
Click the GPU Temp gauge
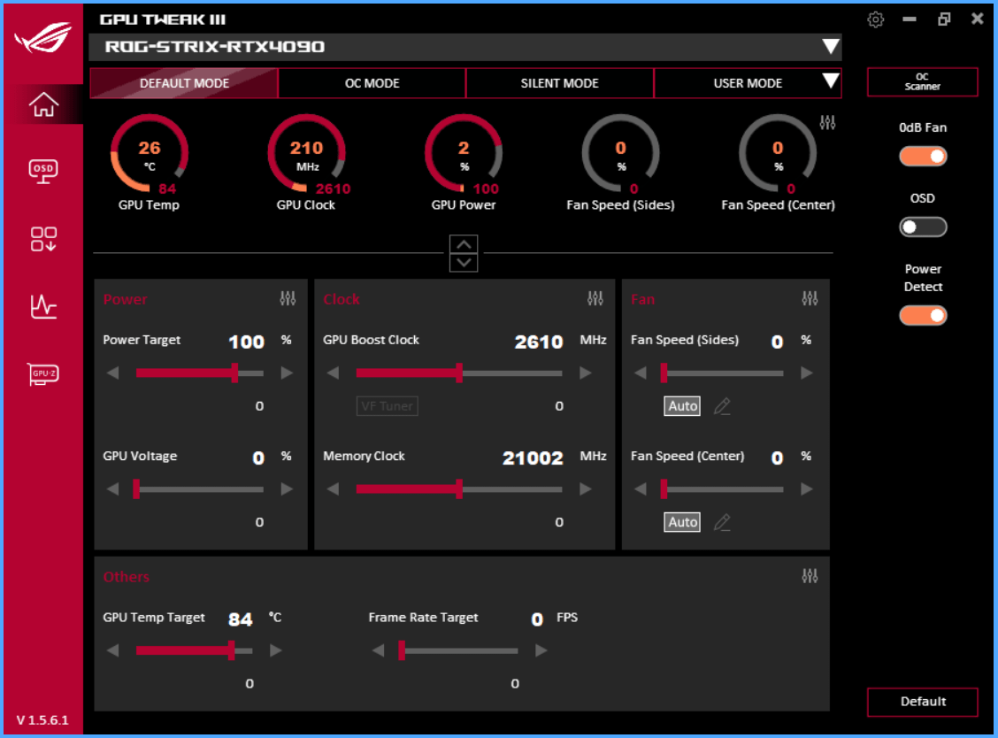(x=149, y=153)
